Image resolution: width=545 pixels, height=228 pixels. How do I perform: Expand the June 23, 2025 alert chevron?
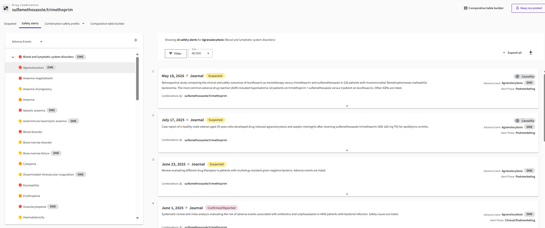[347, 194]
